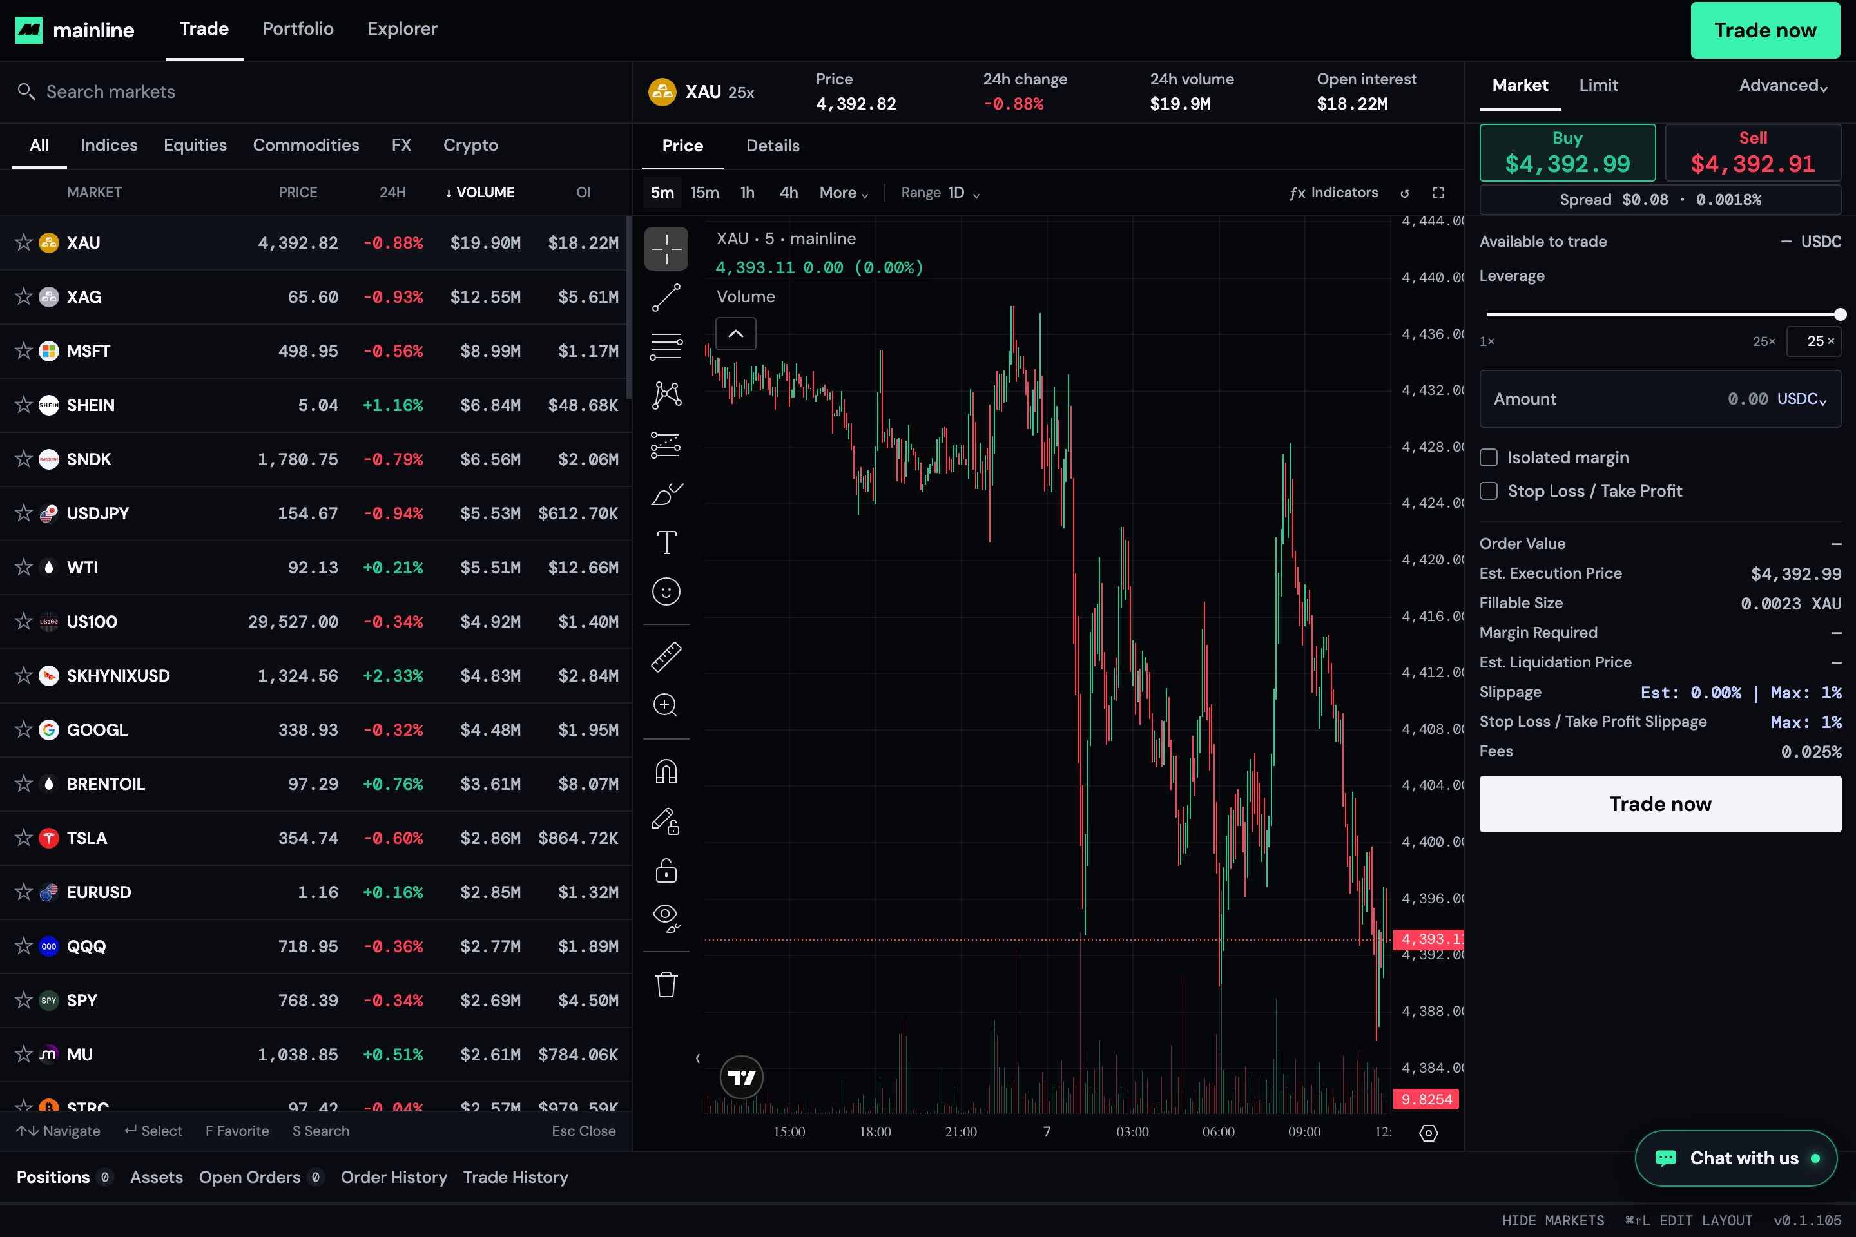Image resolution: width=1856 pixels, height=1237 pixels.
Task: Click the TradingView logo on chart
Action: [742, 1077]
